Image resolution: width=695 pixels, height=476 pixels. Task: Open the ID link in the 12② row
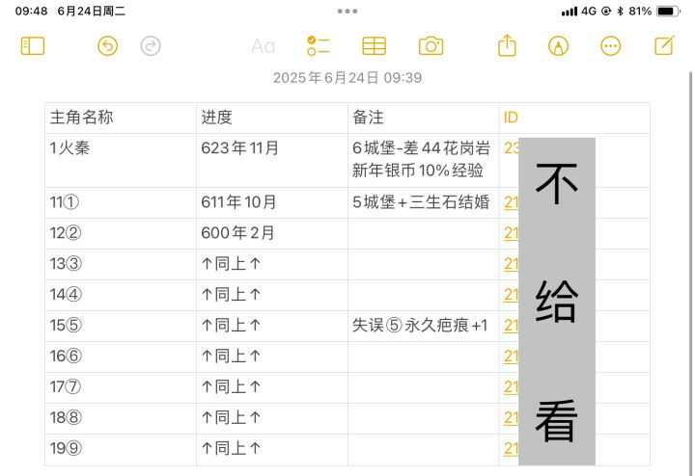[x=511, y=233]
